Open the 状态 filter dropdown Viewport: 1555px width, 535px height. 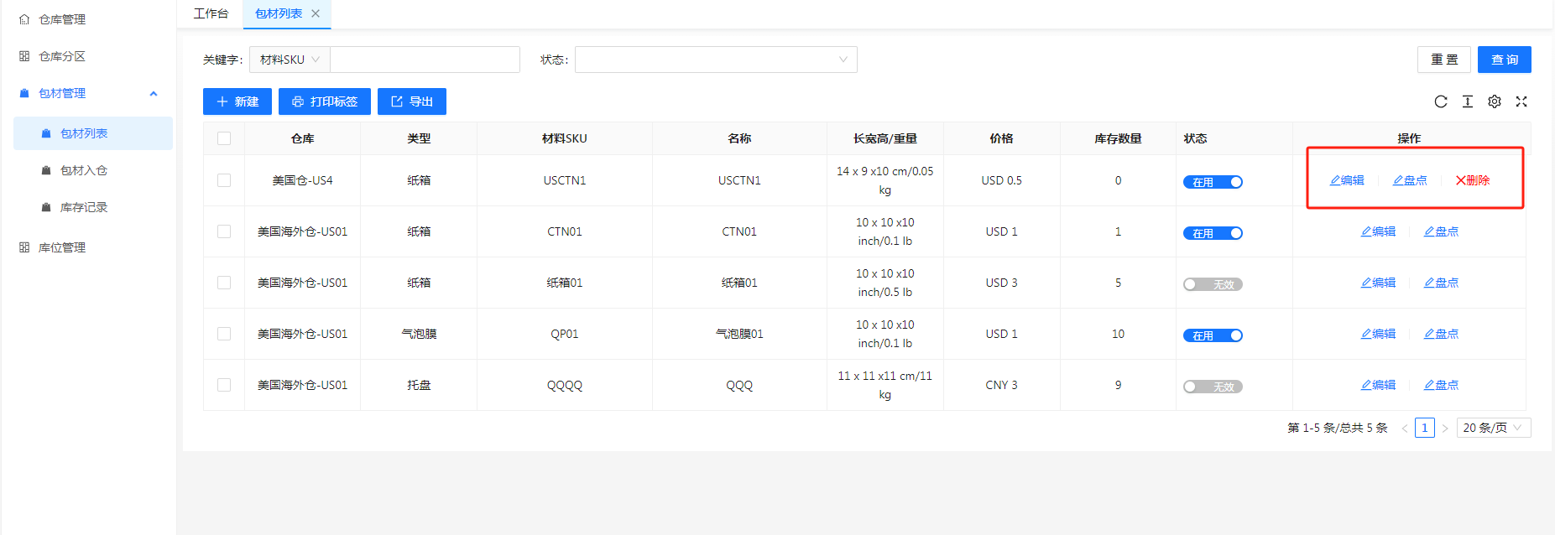(x=715, y=60)
